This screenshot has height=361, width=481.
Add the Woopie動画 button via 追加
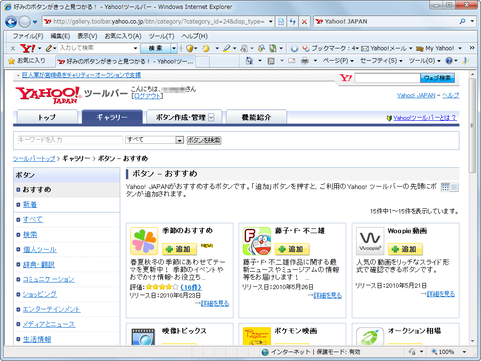coord(405,249)
